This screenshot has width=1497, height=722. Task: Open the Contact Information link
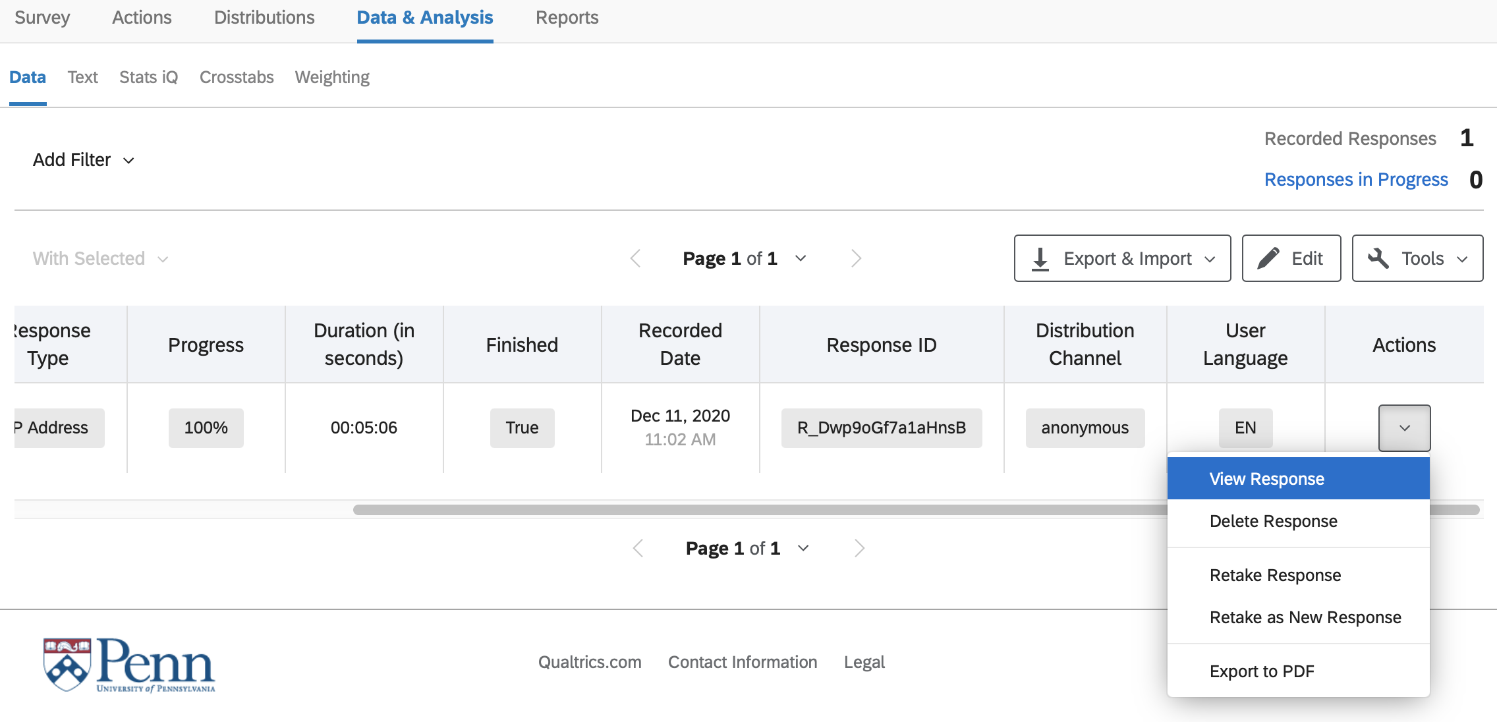point(743,662)
